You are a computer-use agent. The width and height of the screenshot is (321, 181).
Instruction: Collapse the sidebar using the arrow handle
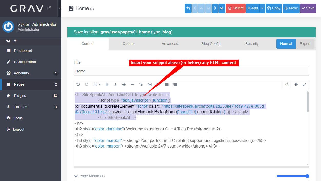60,8
